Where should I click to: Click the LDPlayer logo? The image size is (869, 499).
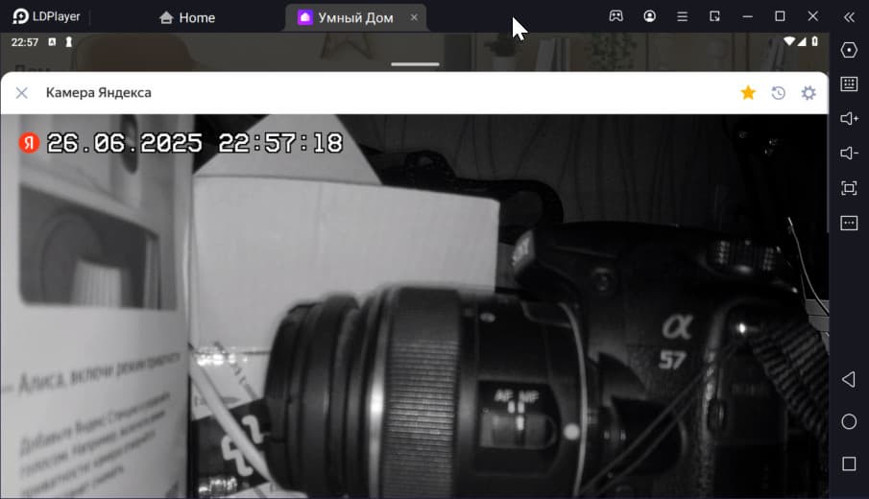pyautogui.click(x=46, y=16)
